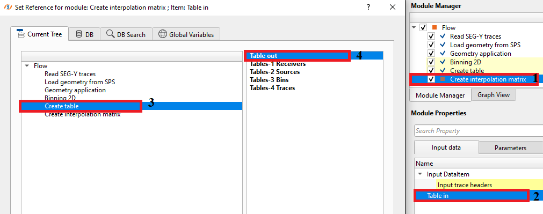Collapse the Input DataItem group
Viewport: 543px width, 214px height.
click(420, 174)
